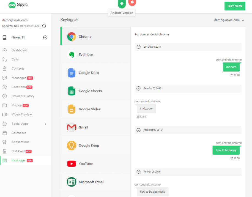The width and height of the screenshot is (252, 197).
Task: Click the Spyic infinity logo
Action: (12, 5)
